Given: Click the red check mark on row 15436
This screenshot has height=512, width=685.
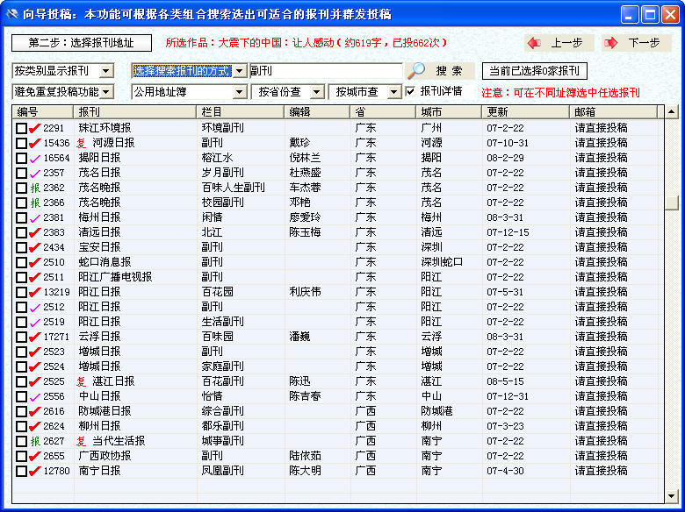Looking at the screenshot, I should [x=34, y=143].
